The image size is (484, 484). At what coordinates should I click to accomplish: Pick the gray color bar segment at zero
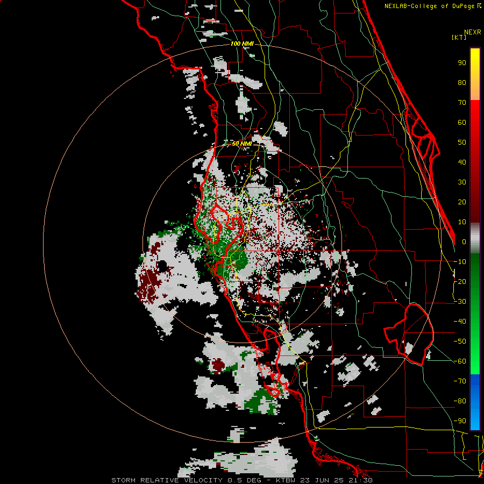tap(475, 238)
